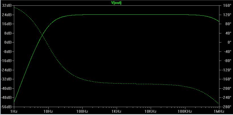Click the 10Hz frequency axis label
This screenshot has width=233, height=115.
pyautogui.click(x=48, y=111)
